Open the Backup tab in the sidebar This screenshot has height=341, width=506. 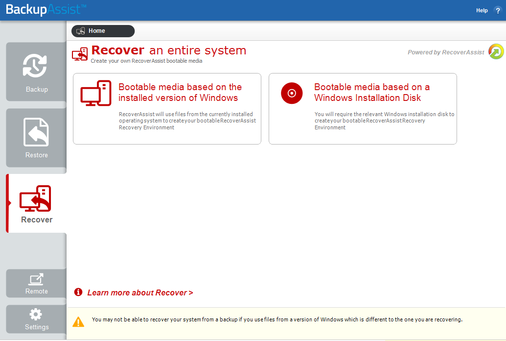[x=36, y=72]
